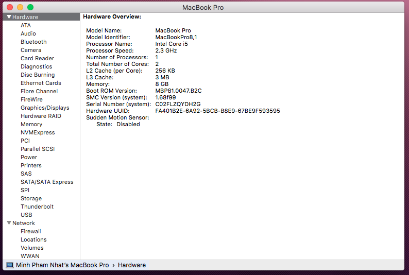
Task: Select PCI in the sidebar
Action: (25, 141)
